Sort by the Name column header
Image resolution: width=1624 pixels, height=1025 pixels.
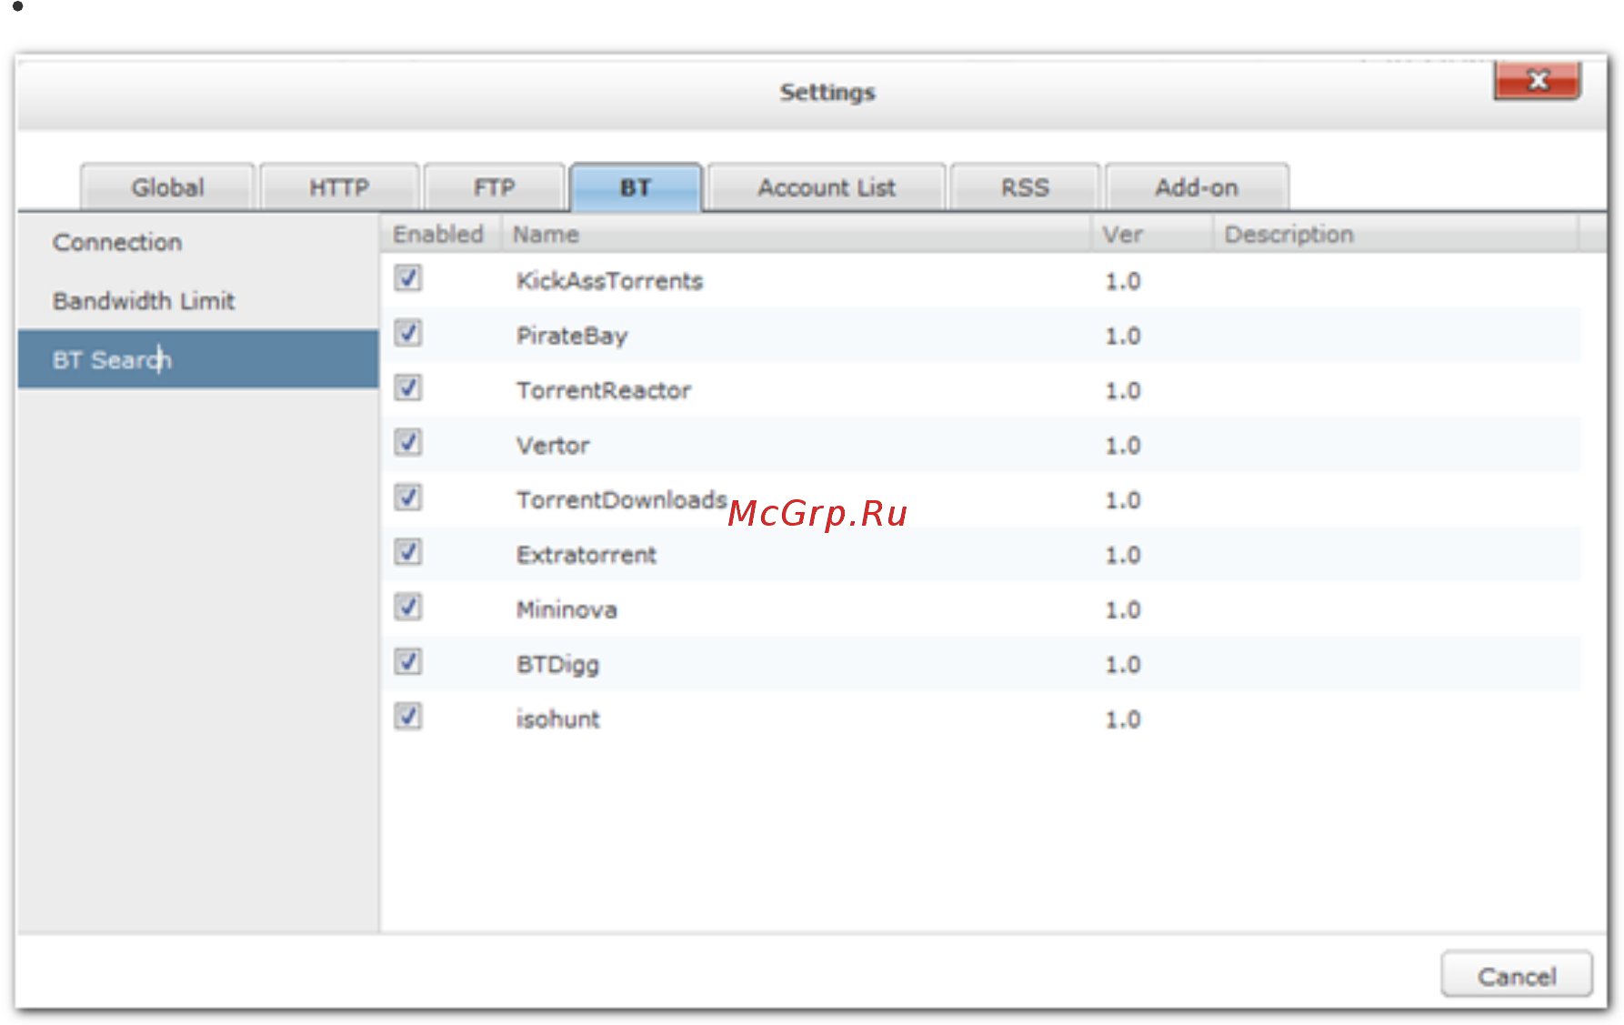[x=797, y=235]
